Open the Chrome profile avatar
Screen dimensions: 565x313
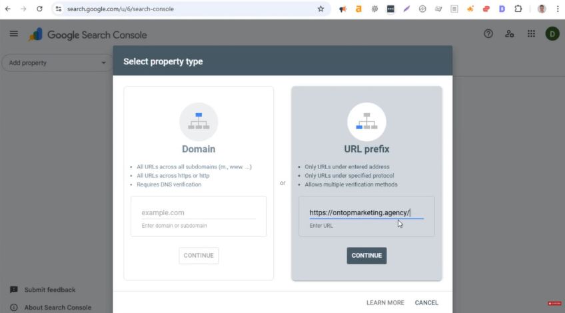pyautogui.click(x=542, y=9)
